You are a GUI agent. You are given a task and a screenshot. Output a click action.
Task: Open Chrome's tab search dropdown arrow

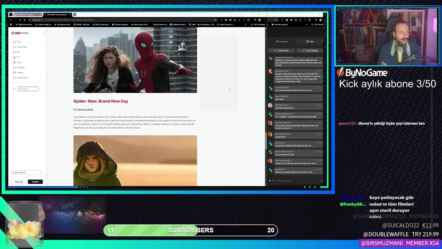(11, 15)
